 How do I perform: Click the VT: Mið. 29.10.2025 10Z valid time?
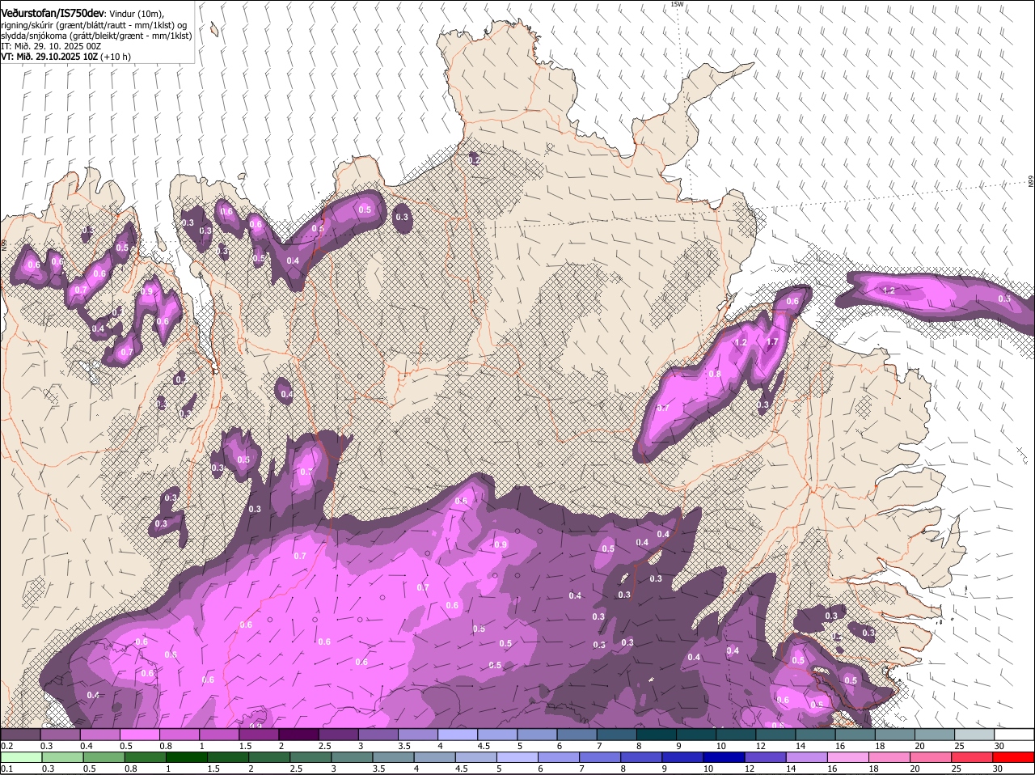click(x=49, y=57)
